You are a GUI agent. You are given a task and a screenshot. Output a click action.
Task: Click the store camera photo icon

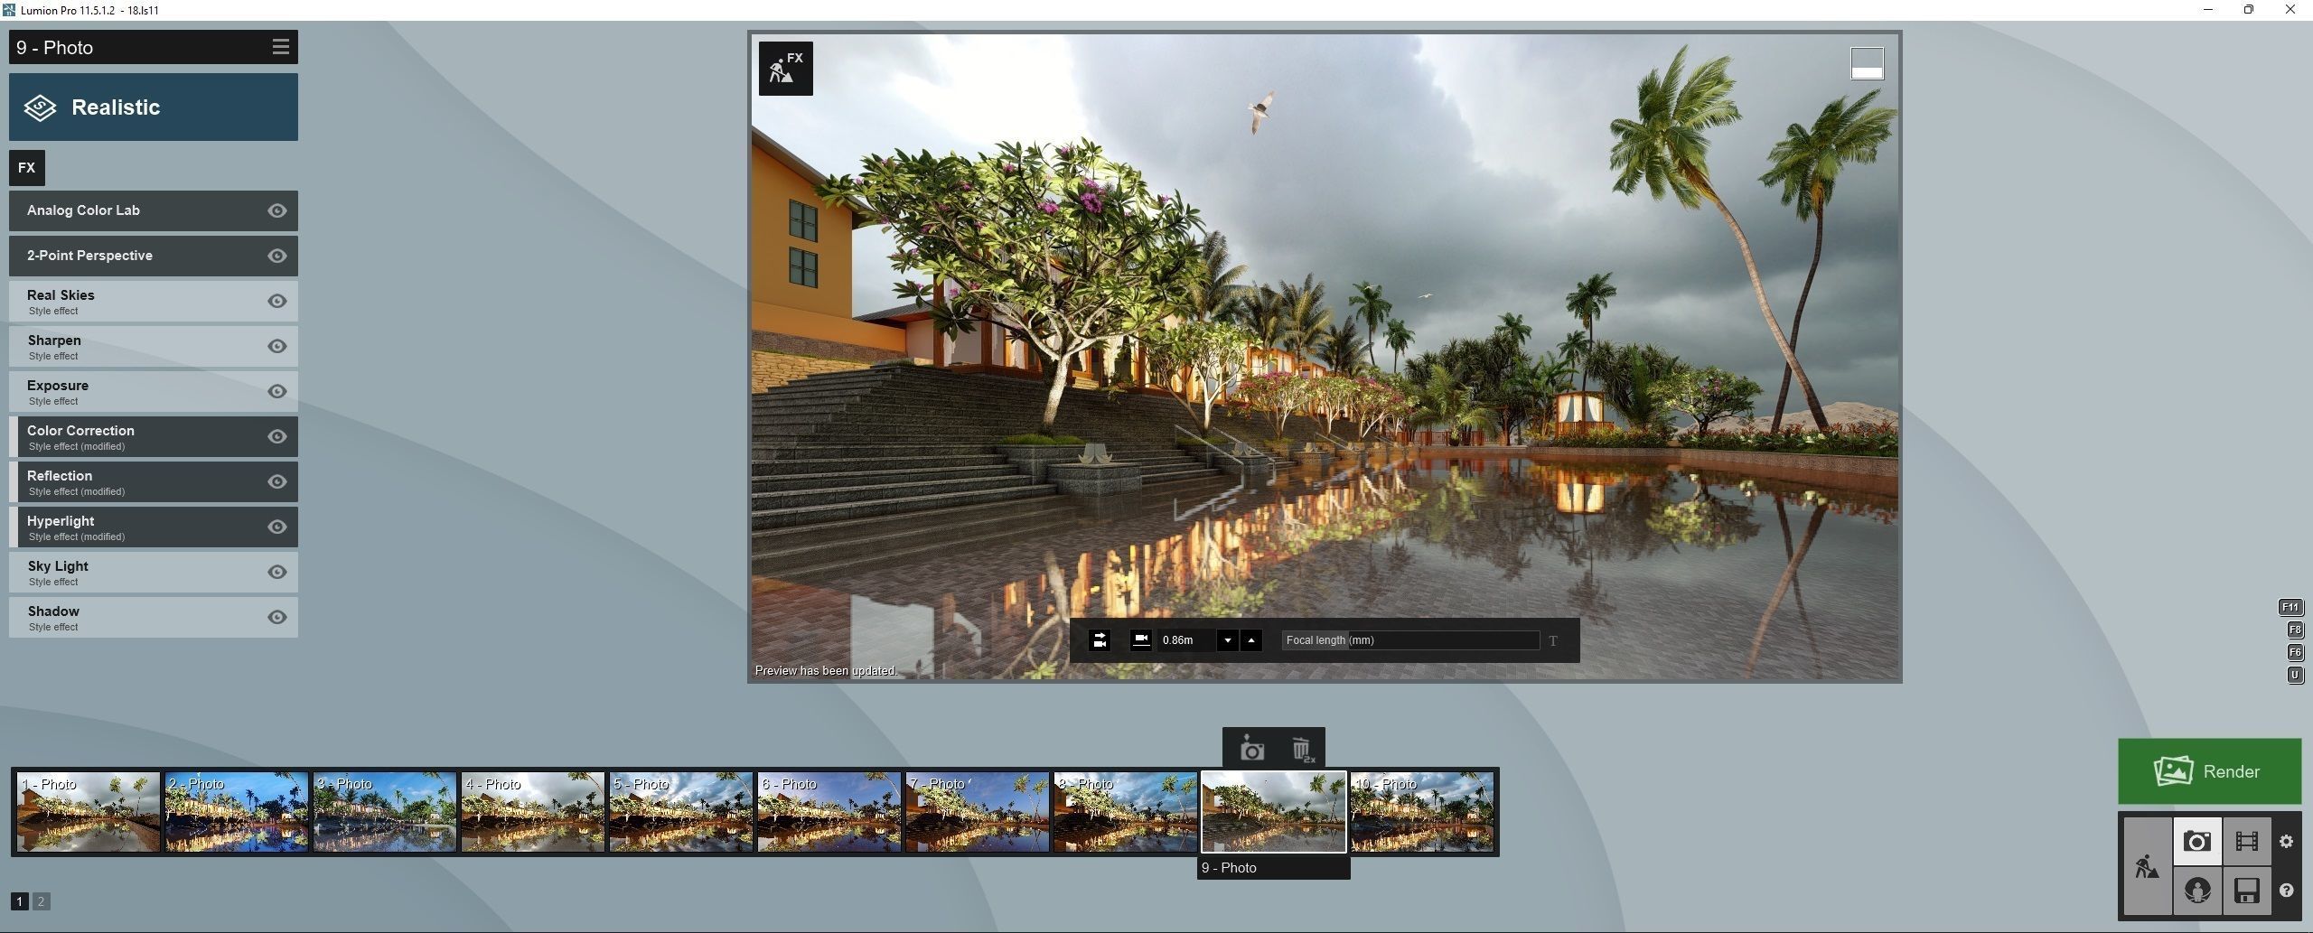pyautogui.click(x=1251, y=748)
